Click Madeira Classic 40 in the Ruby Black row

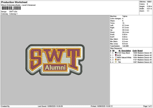(x=145, y=53)
